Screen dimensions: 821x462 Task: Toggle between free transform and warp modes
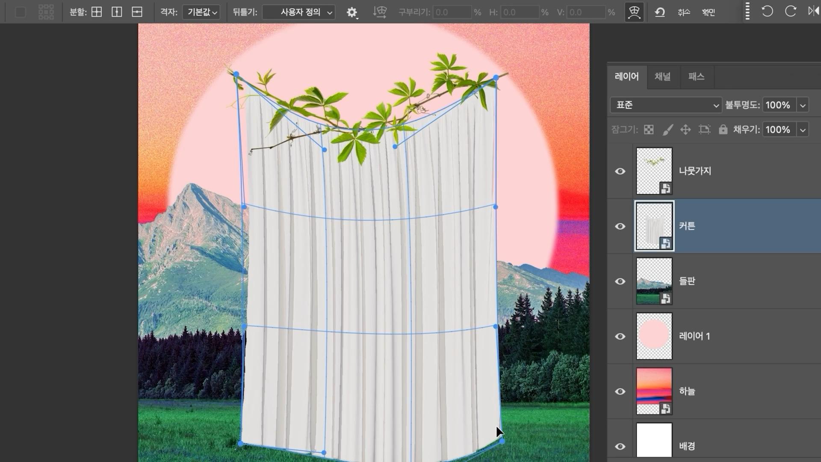pyautogui.click(x=634, y=12)
